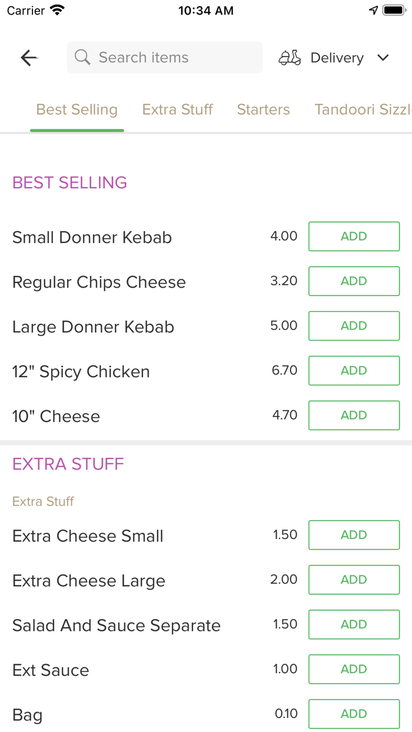
Task: Add Ext Sauce to the order
Action: (354, 669)
